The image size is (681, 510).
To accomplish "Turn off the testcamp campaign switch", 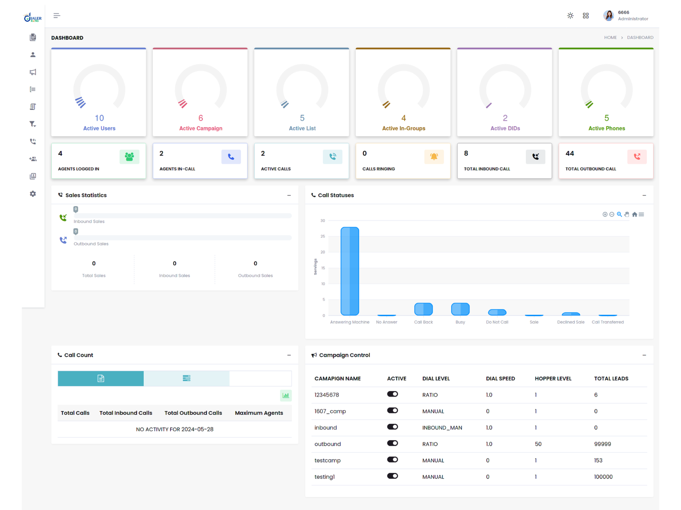I will [x=392, y=459].
